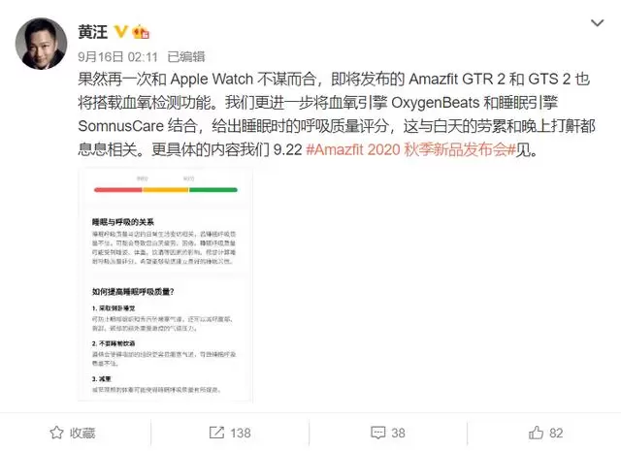This screenshot has height=451, width=621.
Task: Expand the post options chevron
Action: click(598, 23)
